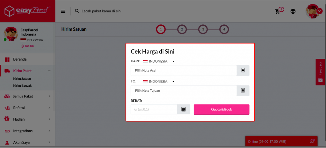326x148 pixels.
Task: Open address book for destination city
Action: [x=243, y=91]
